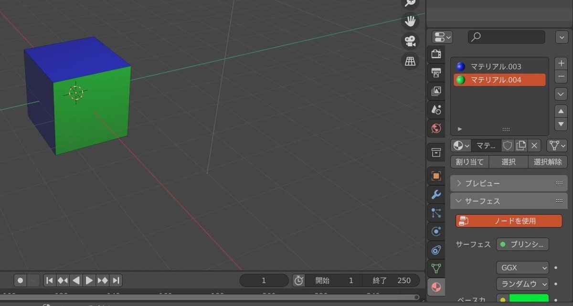Jump to next keyframe

point(102,280)
